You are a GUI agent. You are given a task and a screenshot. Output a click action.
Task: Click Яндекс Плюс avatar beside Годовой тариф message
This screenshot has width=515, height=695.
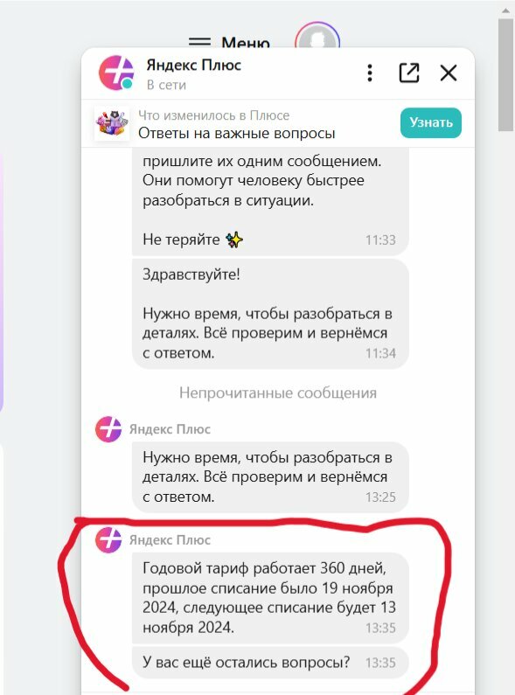tap(108, 540)
